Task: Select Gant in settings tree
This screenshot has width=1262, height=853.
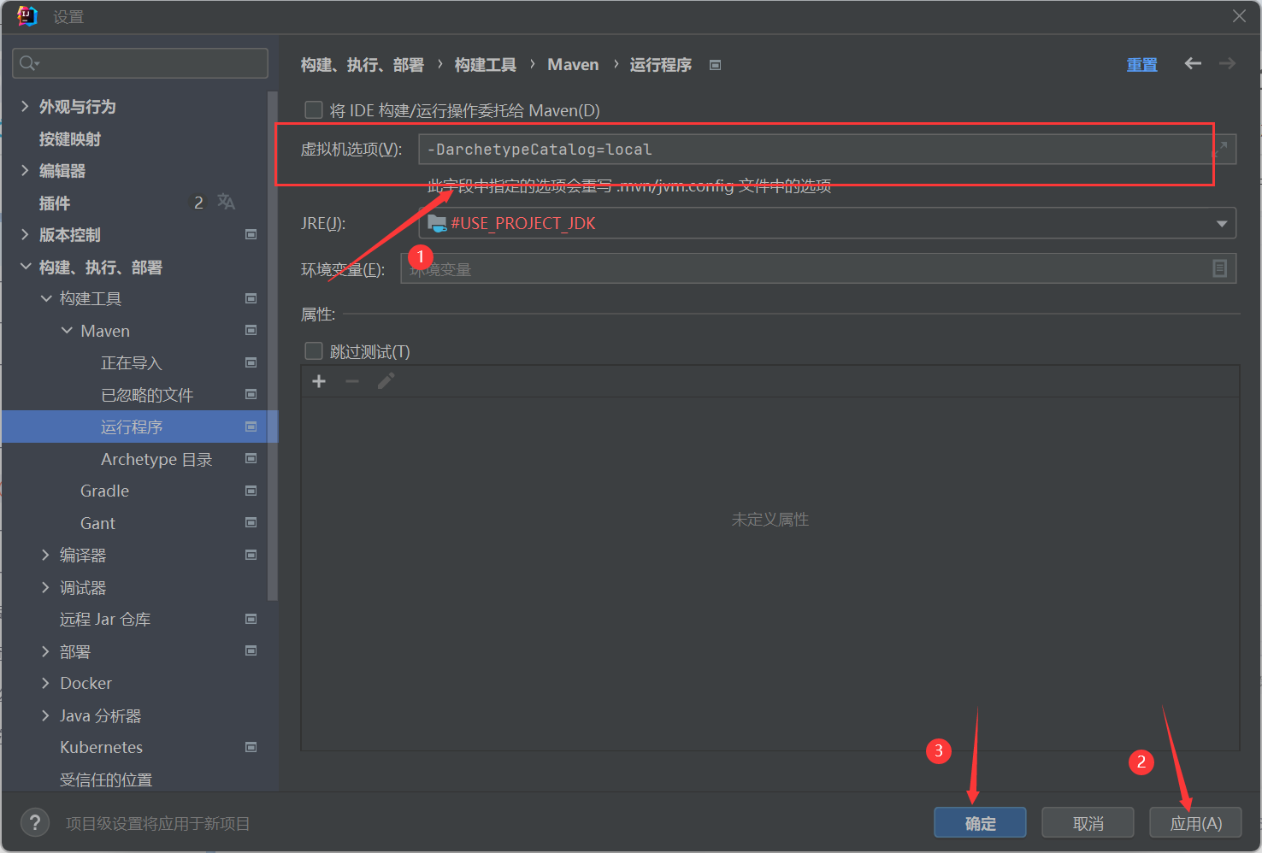Action: tap(97, 523)
